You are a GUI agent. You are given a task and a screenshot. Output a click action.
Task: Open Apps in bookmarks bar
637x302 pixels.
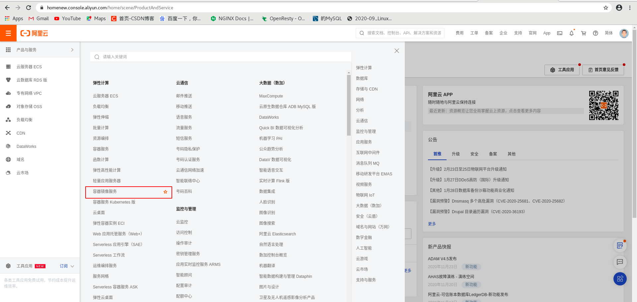click(x=14, y=19)
